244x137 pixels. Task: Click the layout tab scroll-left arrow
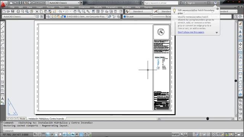coord(11,119)
